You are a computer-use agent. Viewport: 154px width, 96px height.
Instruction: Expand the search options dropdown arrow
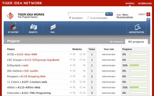click(x=111, y=14)
